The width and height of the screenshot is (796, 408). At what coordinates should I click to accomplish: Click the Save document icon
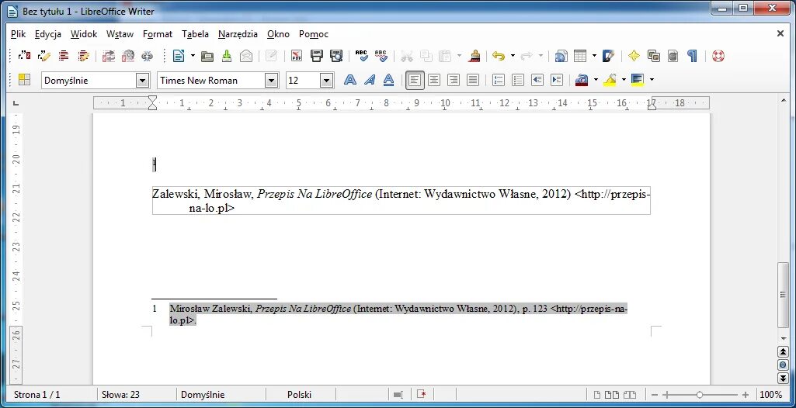[227, 56]
